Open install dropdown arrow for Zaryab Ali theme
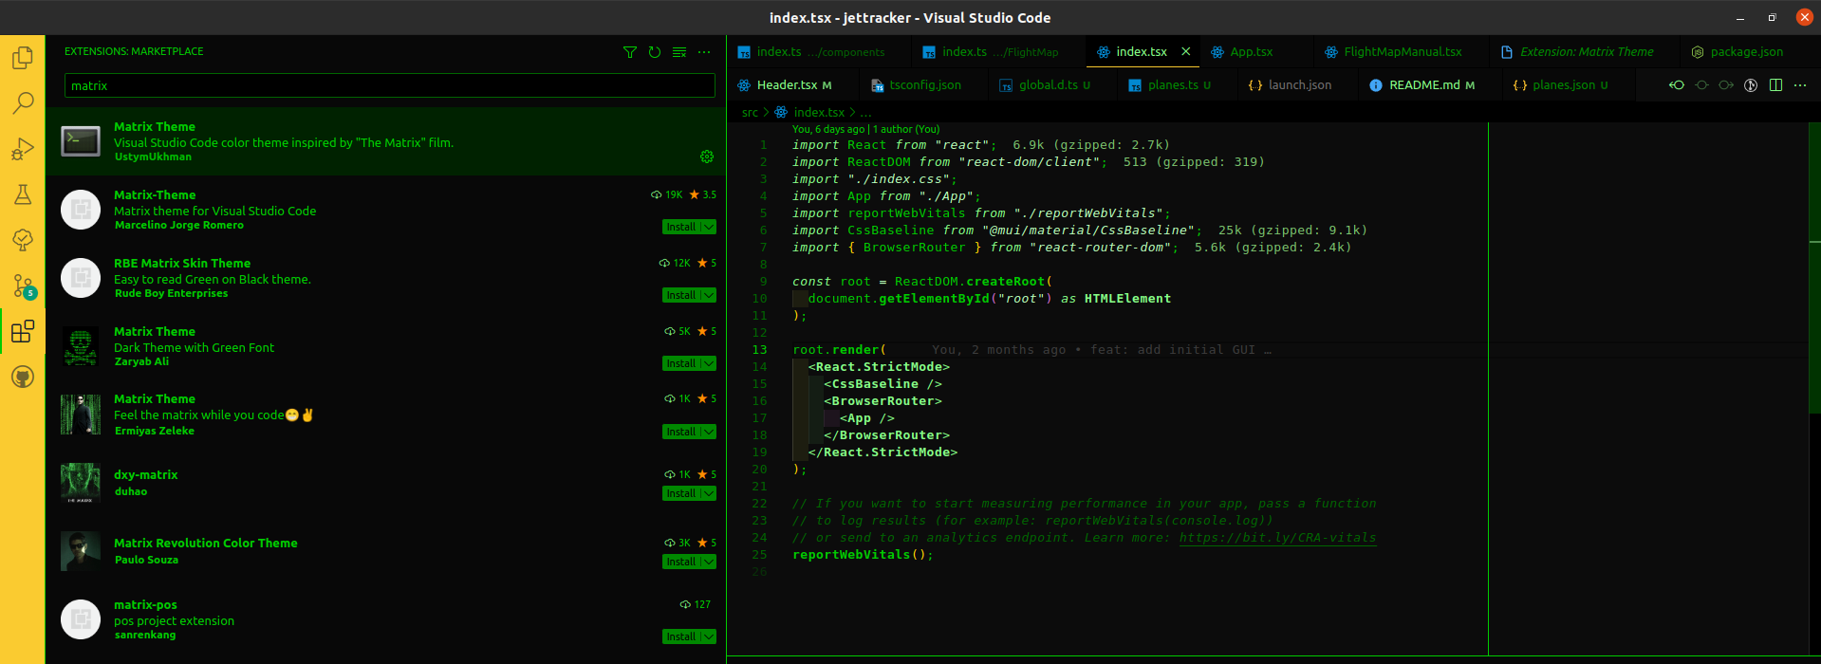Screen dimensions: 1821x664 click(709, 363)
